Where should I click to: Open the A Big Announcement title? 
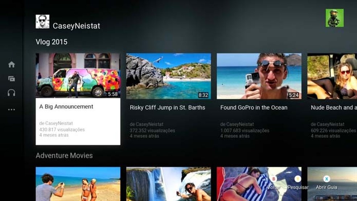coord(66,107)
